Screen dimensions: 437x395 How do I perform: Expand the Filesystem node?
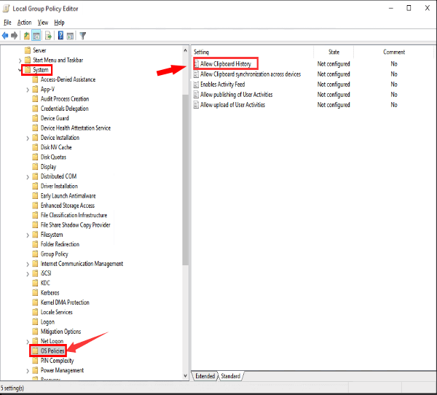pyautogui.click(x=28, y=235)
